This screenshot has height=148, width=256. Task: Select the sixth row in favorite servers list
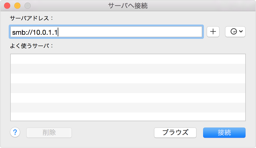(x=128, y=108)
